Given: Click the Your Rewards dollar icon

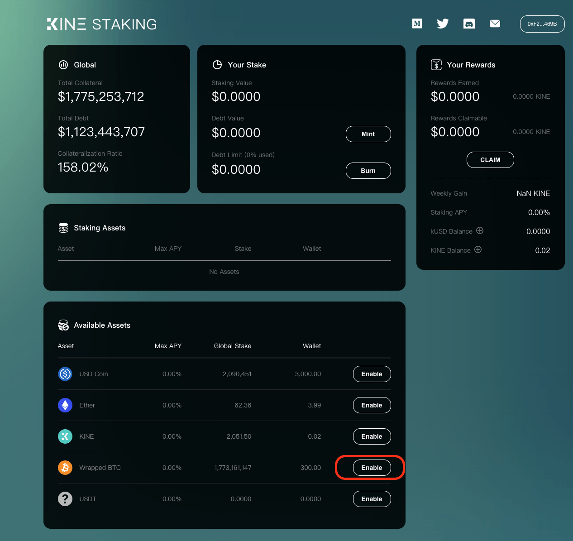Looking at the screenshot, I should (x=436, y=65).
